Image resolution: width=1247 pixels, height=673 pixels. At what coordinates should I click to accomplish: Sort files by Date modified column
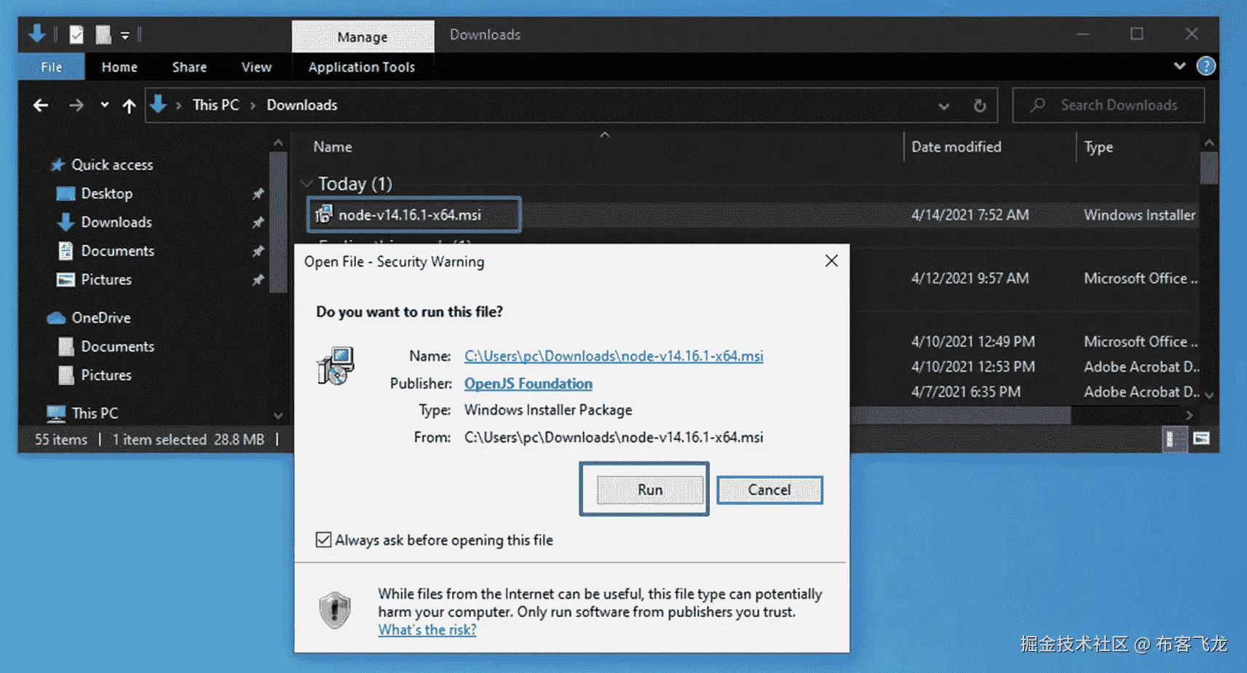(x=956, y=146)
